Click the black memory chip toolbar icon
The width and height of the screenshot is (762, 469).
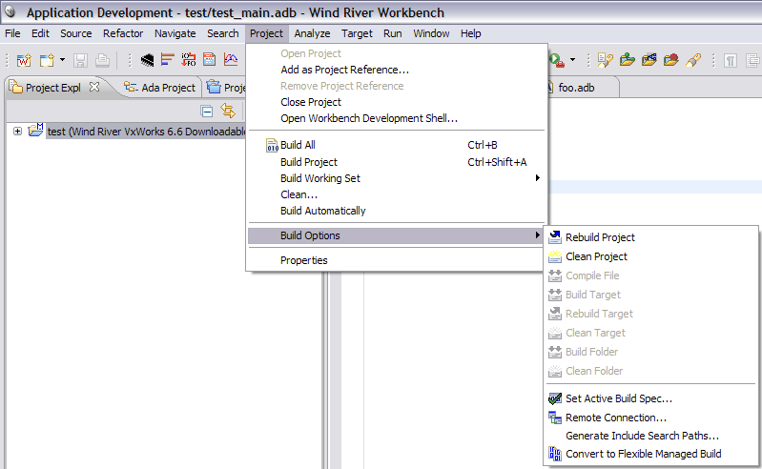tap(147, 60)
